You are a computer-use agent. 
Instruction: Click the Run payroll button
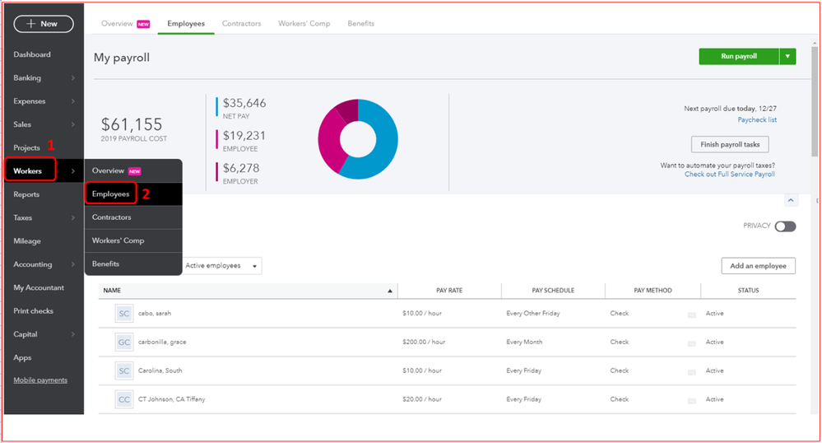[738, 57]
